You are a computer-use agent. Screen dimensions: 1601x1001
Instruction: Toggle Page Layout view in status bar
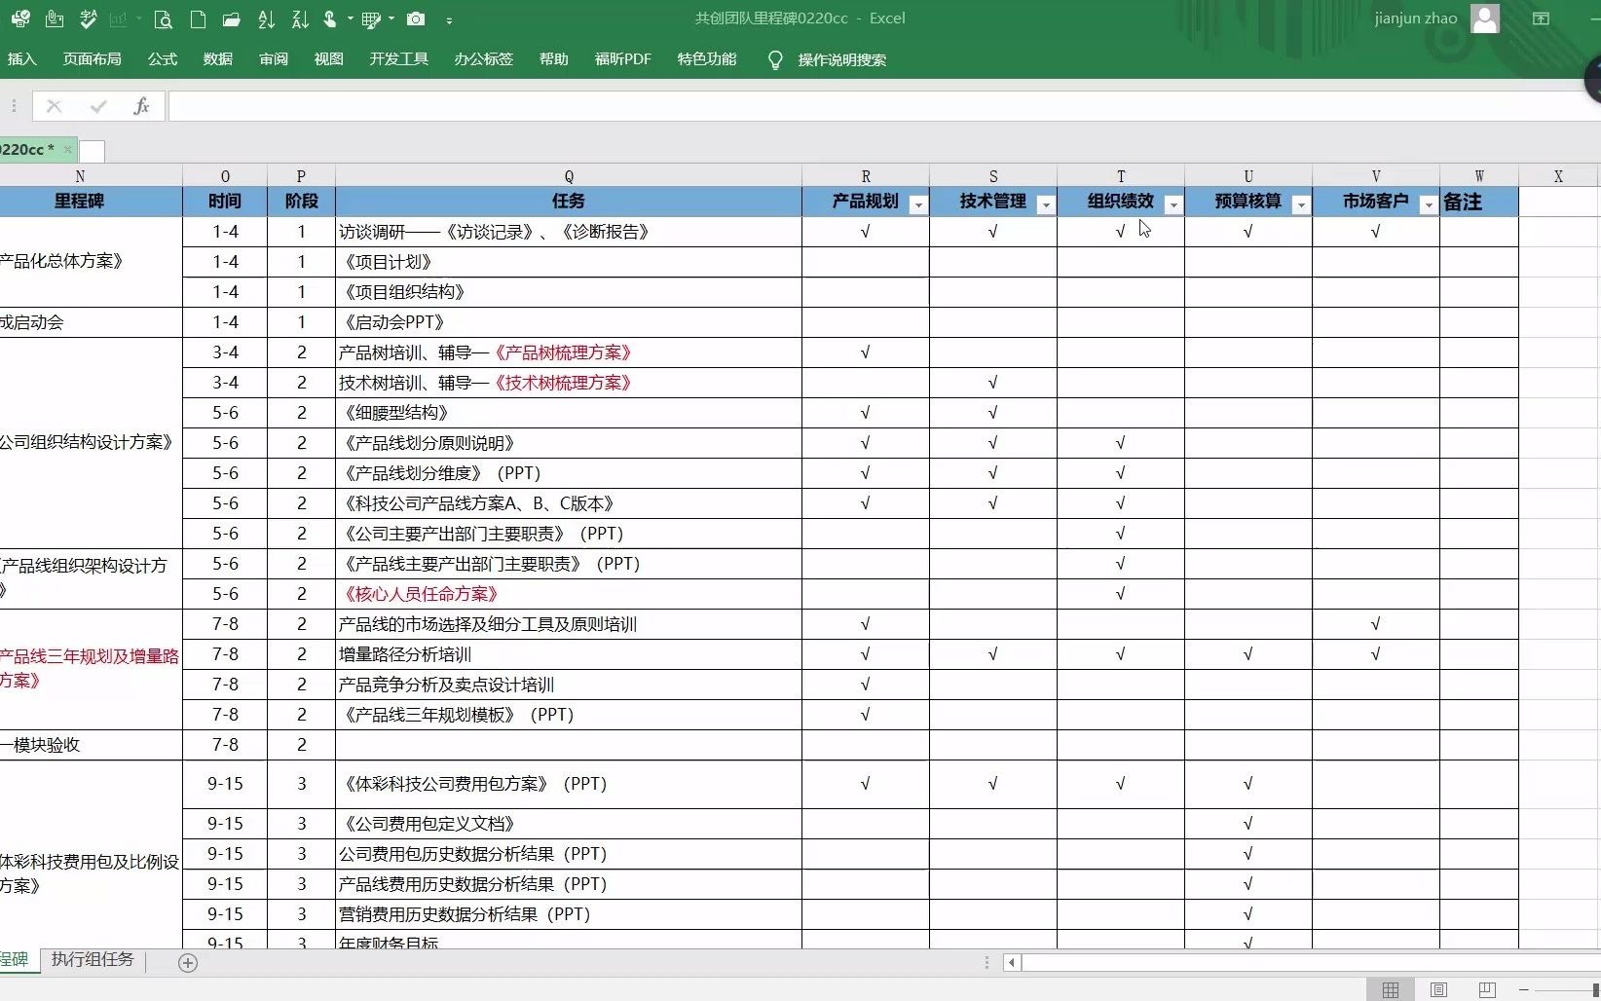click(1438, 989)
